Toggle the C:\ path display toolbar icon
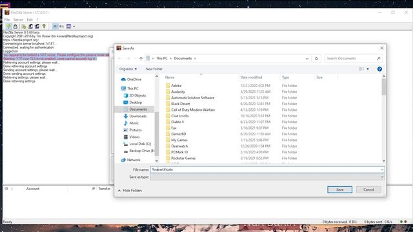 pos(62,26)
